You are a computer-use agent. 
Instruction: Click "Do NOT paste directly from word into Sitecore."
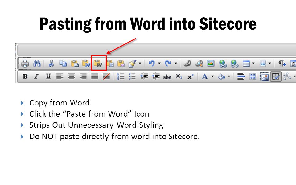pos(114,136)
